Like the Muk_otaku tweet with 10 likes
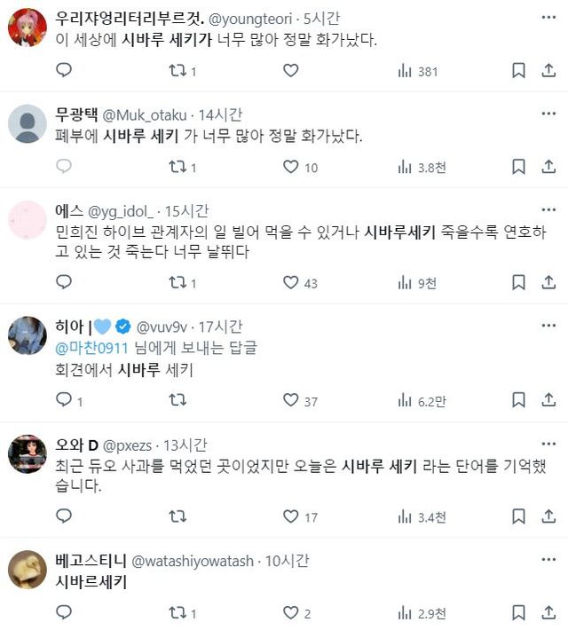Viewport: 568px width, 630px height. [290, 166]
